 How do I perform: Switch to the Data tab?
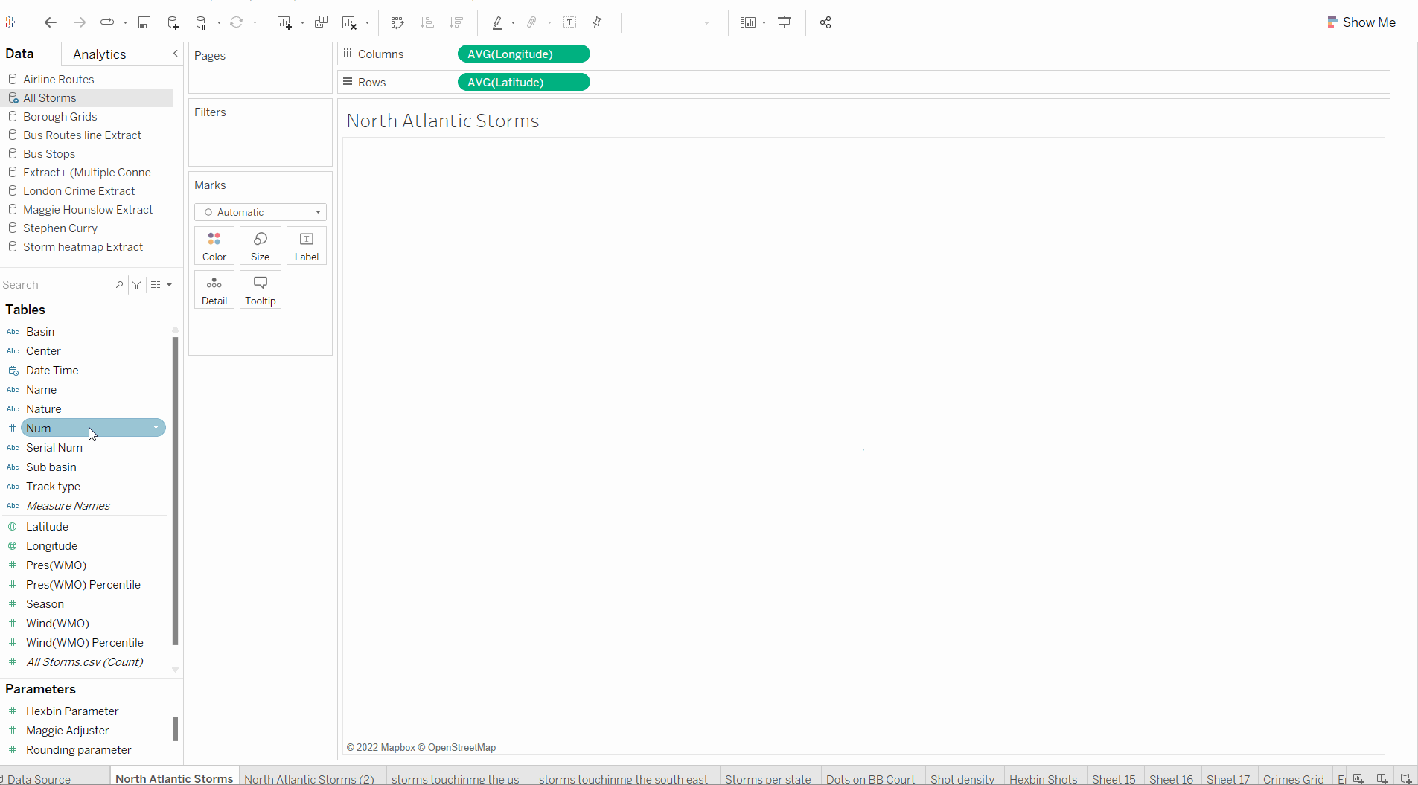pos(19,54)
